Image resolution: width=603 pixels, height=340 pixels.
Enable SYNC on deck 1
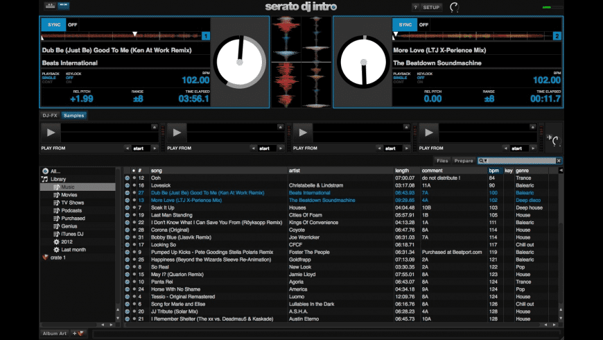[x=54, y=25]
